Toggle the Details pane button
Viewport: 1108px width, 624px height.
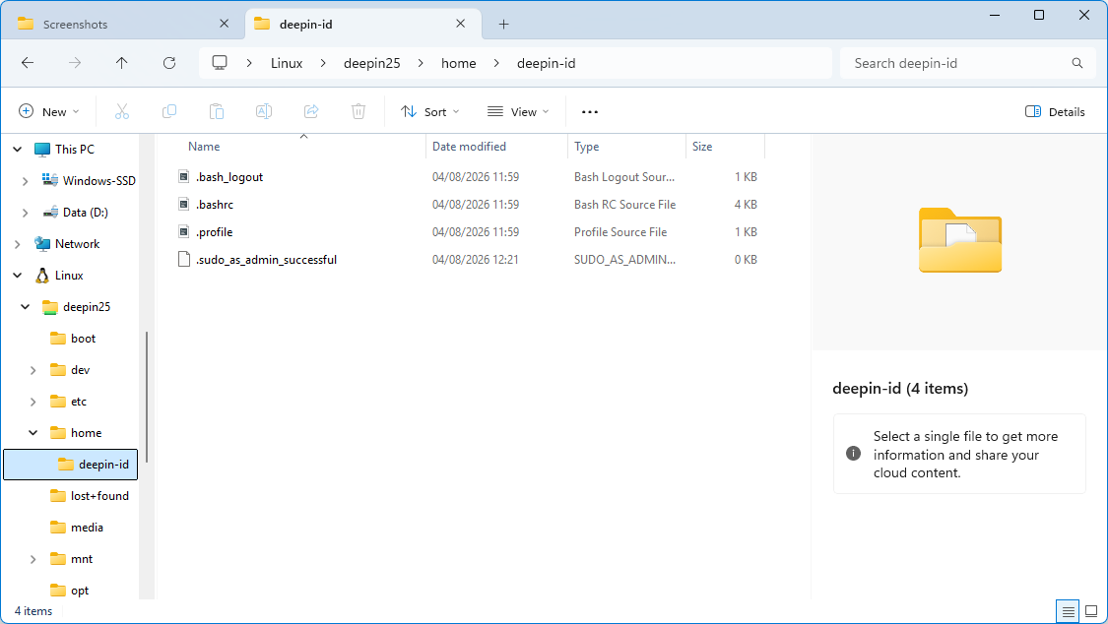[1054, 111]
